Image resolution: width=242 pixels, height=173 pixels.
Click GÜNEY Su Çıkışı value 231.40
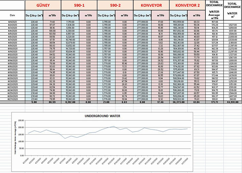34,99
